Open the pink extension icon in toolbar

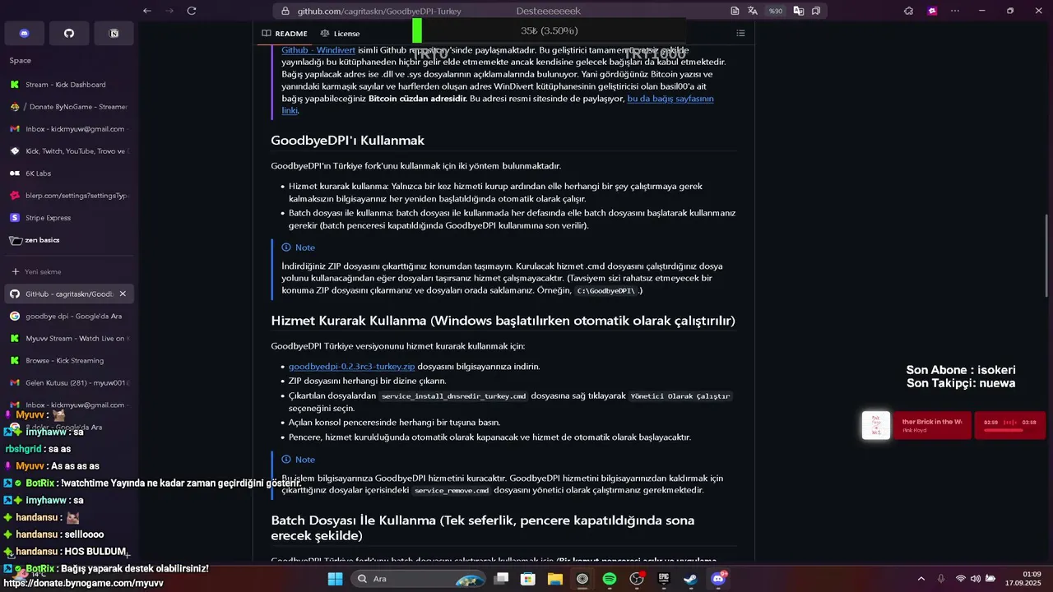(x=932, y=11)
